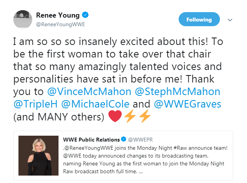Open the @ReneeYoungWWE handle under the name
Viewport: 247px width, 183px height.
coord(61,24)
